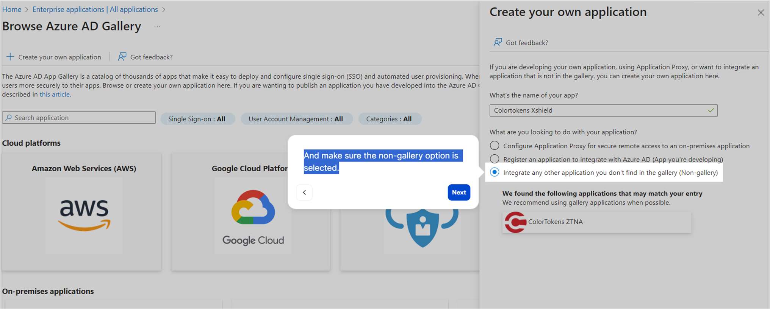Image resolution: width=770 pixels, height=309 pixels.
Task: Click the plus icon for Create your own application
Action: point(10,57)
